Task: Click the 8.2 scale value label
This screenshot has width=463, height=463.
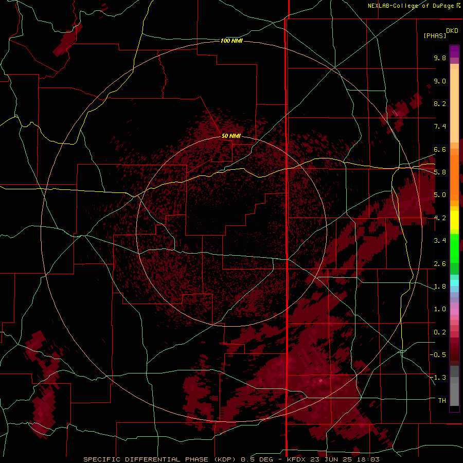Action: coord(440,103)
